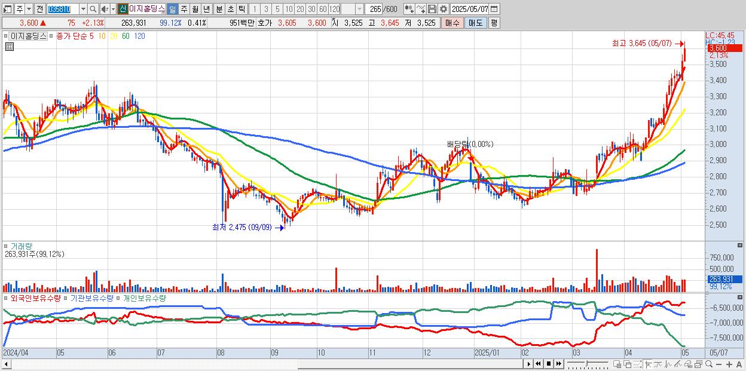Select the 년 (yearly) period toggle
The image size is (746, 371).
[x=206, y=9]
